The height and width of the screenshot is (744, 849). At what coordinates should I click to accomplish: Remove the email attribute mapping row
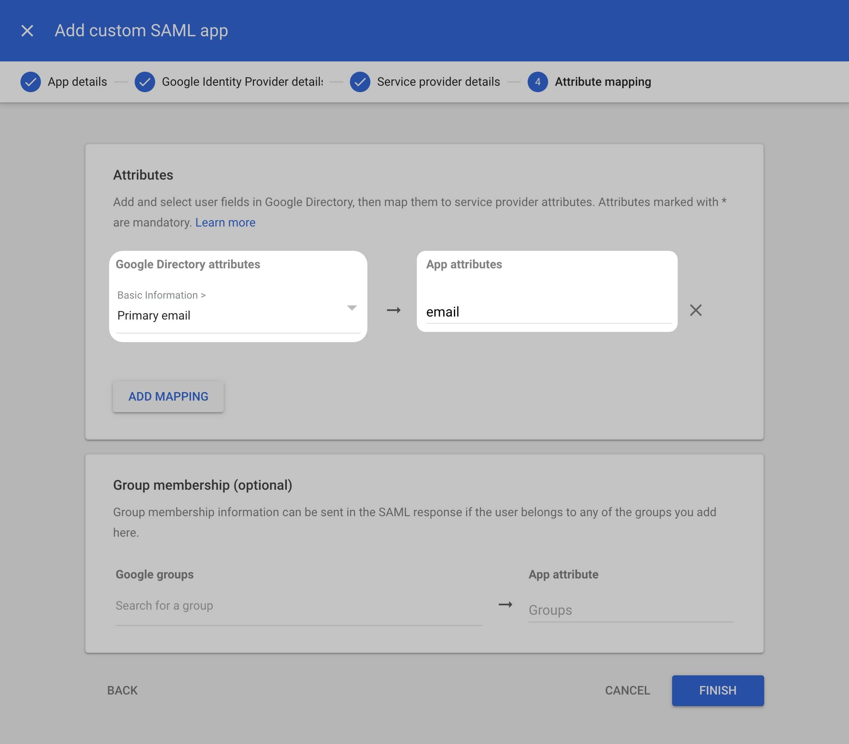[x=696, y=310]
